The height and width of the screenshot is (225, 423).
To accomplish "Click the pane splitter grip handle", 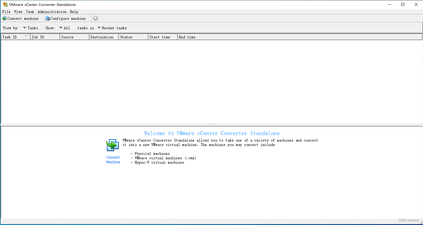I will [x=211, y=124].
